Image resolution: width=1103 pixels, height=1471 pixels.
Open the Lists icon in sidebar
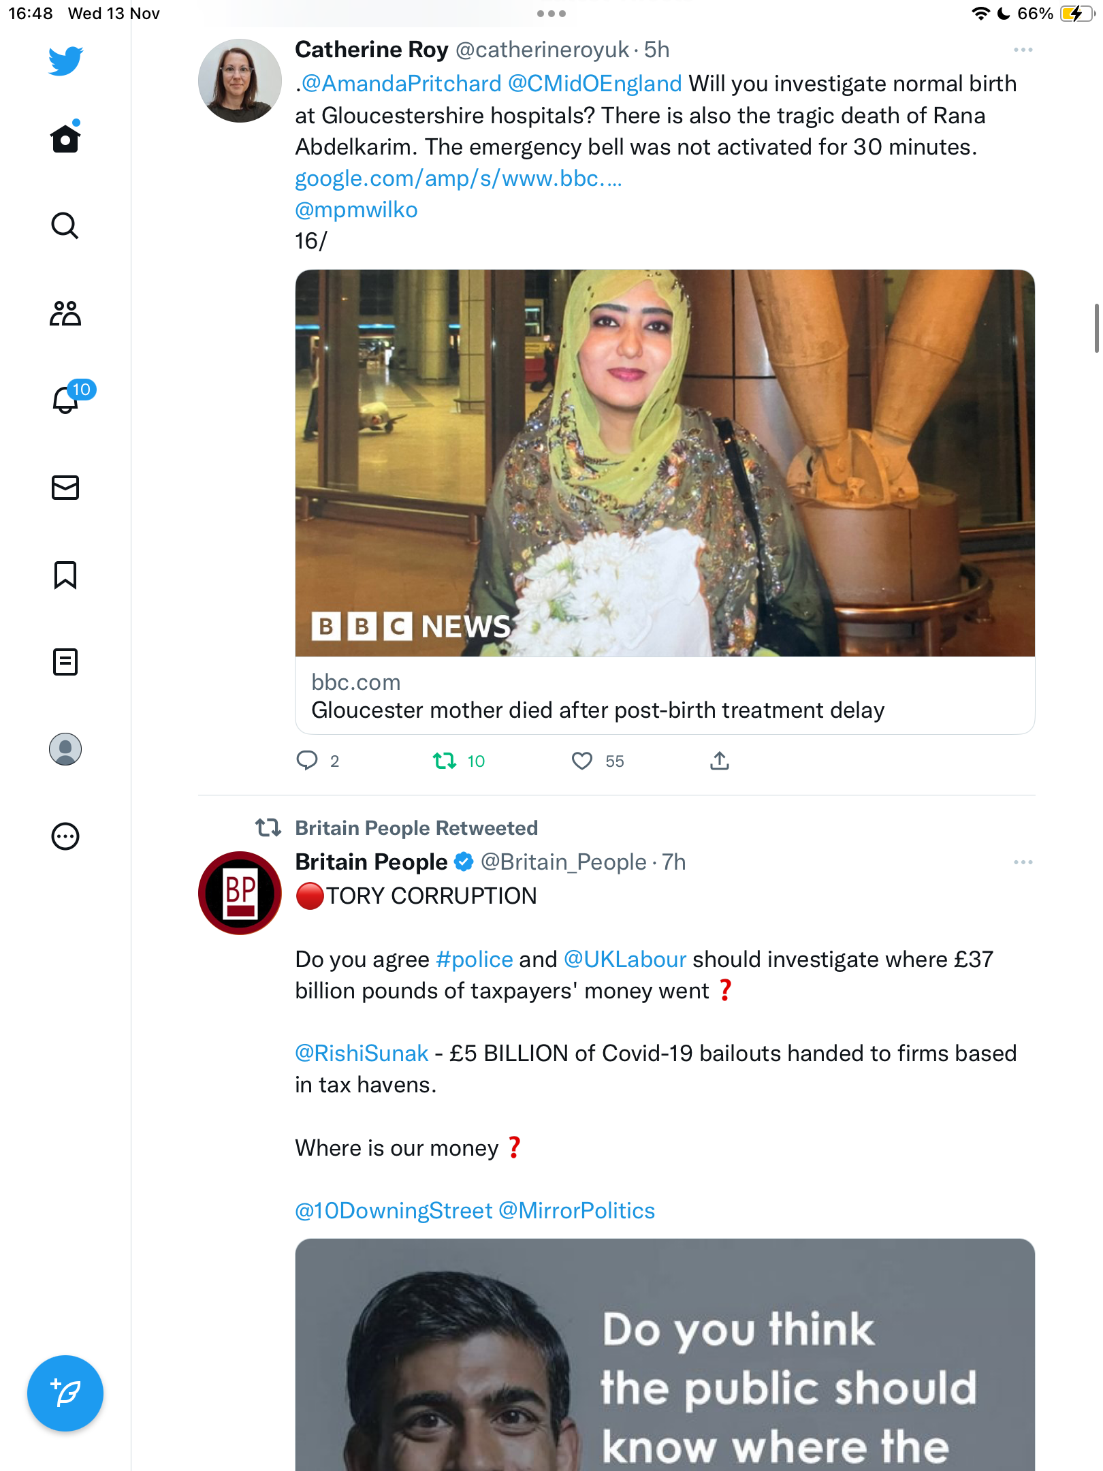65,662
